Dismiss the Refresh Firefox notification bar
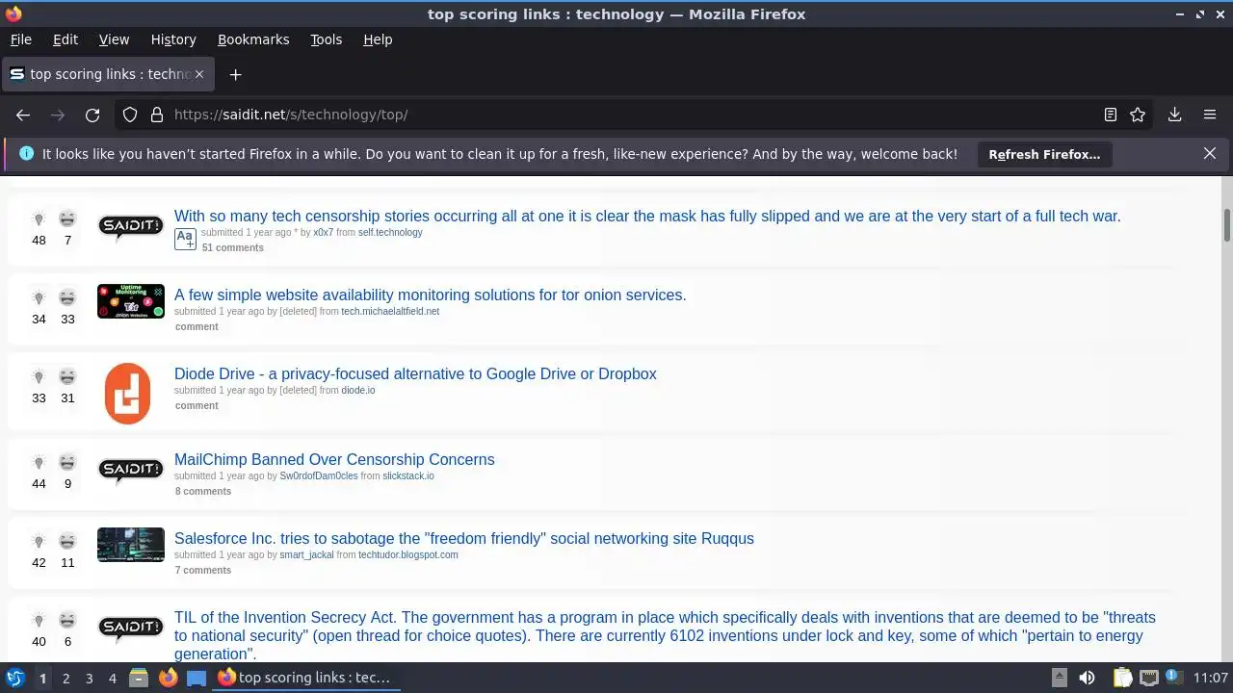 click(x=1210, y=153)
